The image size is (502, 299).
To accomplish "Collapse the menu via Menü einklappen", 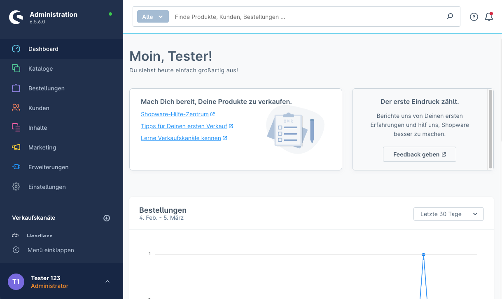I will click(50, 250).
